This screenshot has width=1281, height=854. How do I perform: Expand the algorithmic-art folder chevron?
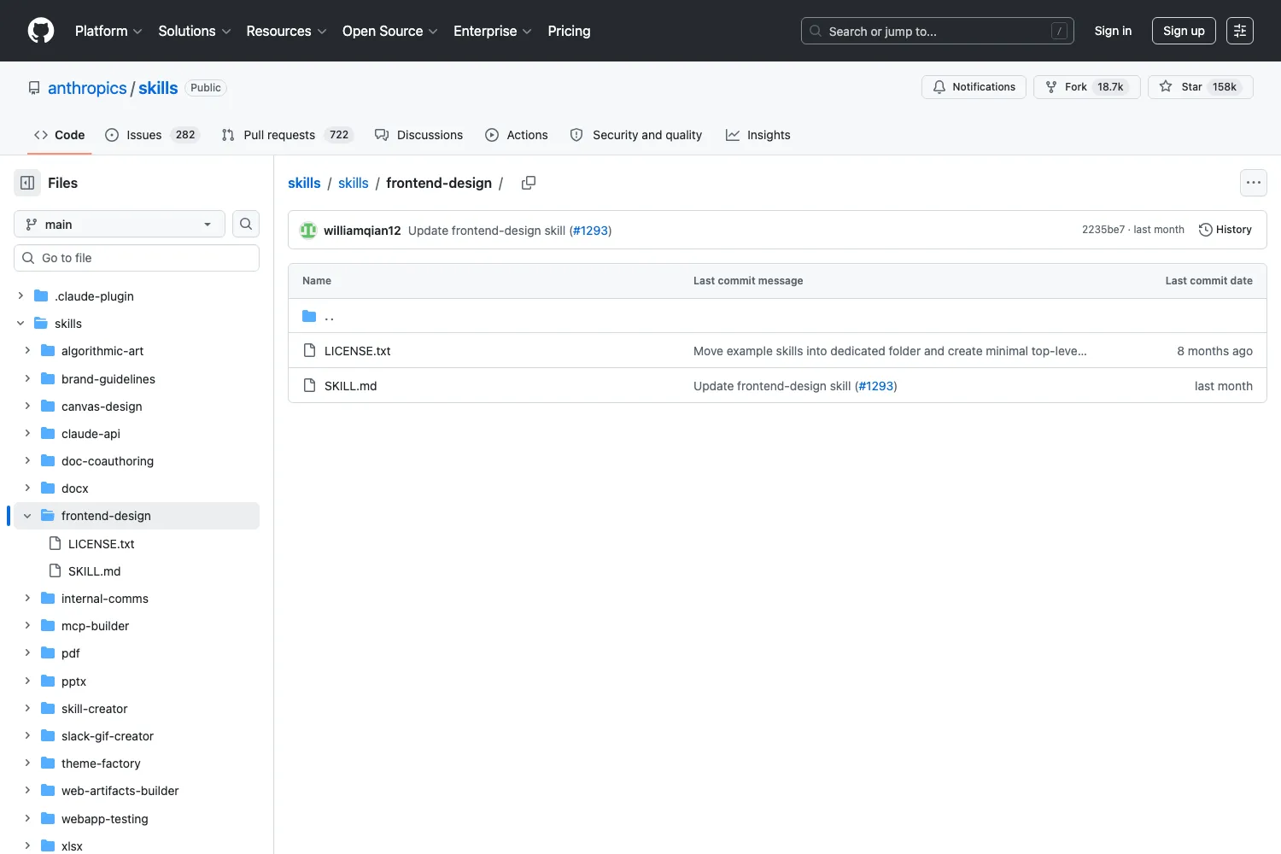point(27,351)
